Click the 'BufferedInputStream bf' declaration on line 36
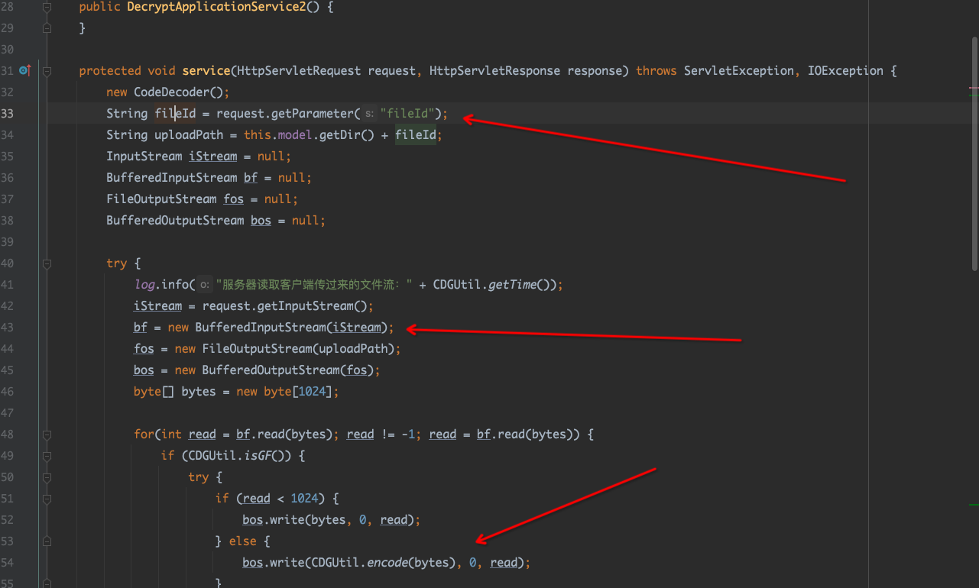This screenshot has height=588, width=979. coord(182,178)
